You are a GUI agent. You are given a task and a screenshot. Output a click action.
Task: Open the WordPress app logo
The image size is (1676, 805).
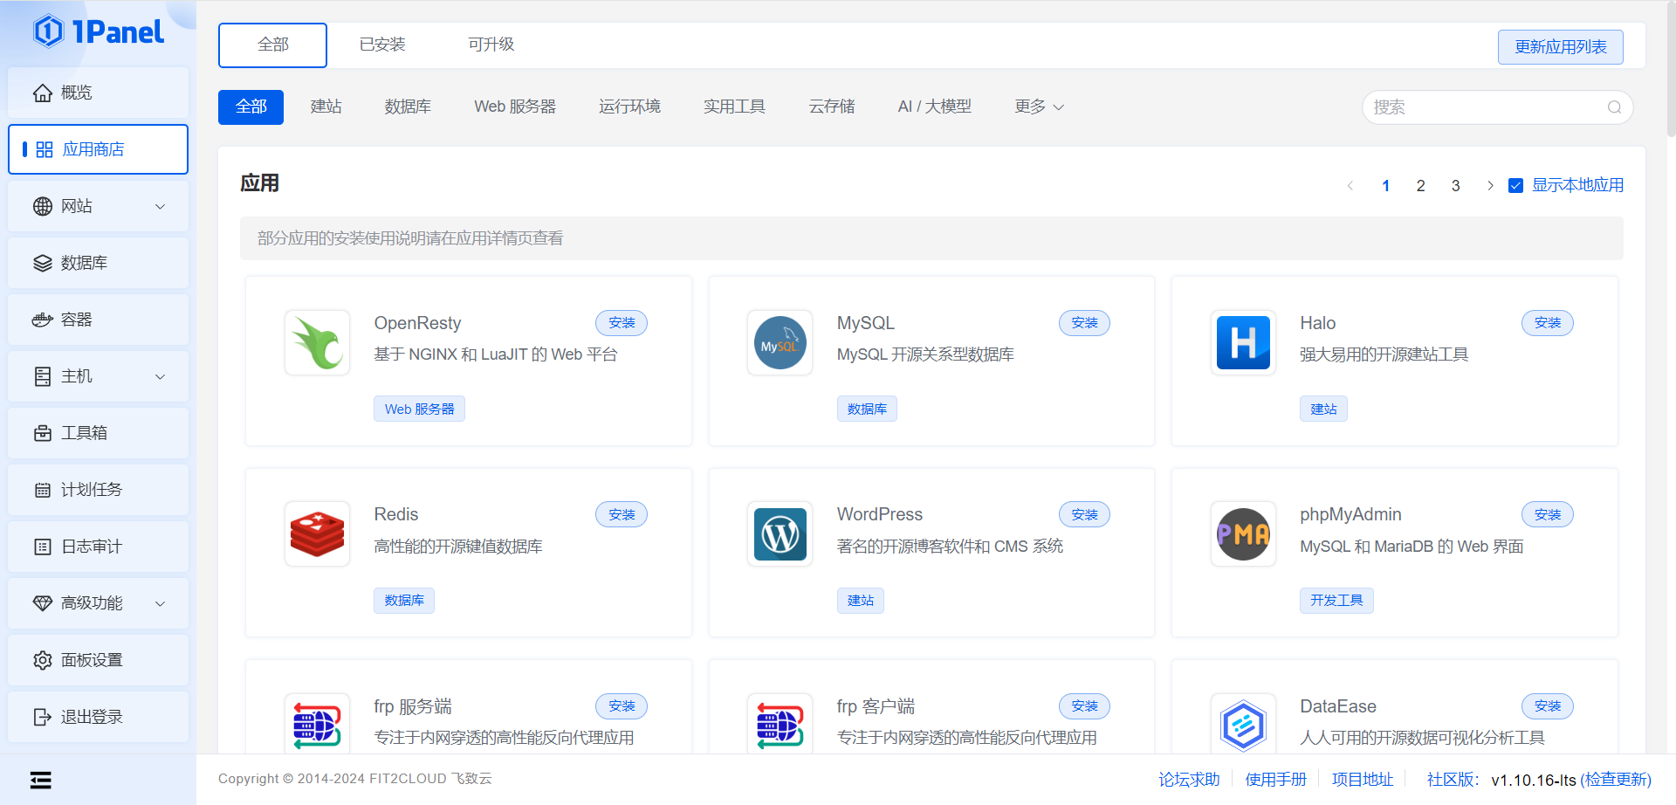click(x=780, y=534)
